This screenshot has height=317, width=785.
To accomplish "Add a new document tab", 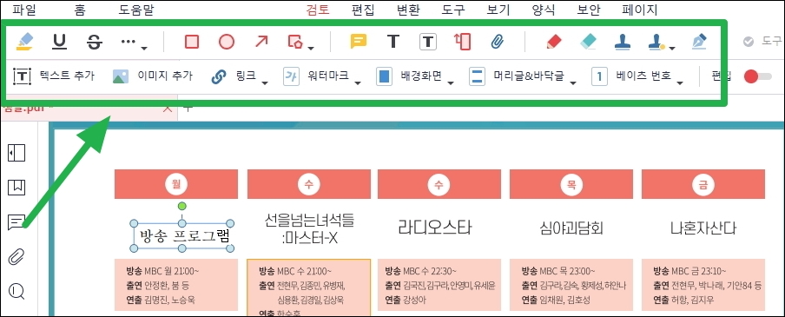I will (188, 109).
